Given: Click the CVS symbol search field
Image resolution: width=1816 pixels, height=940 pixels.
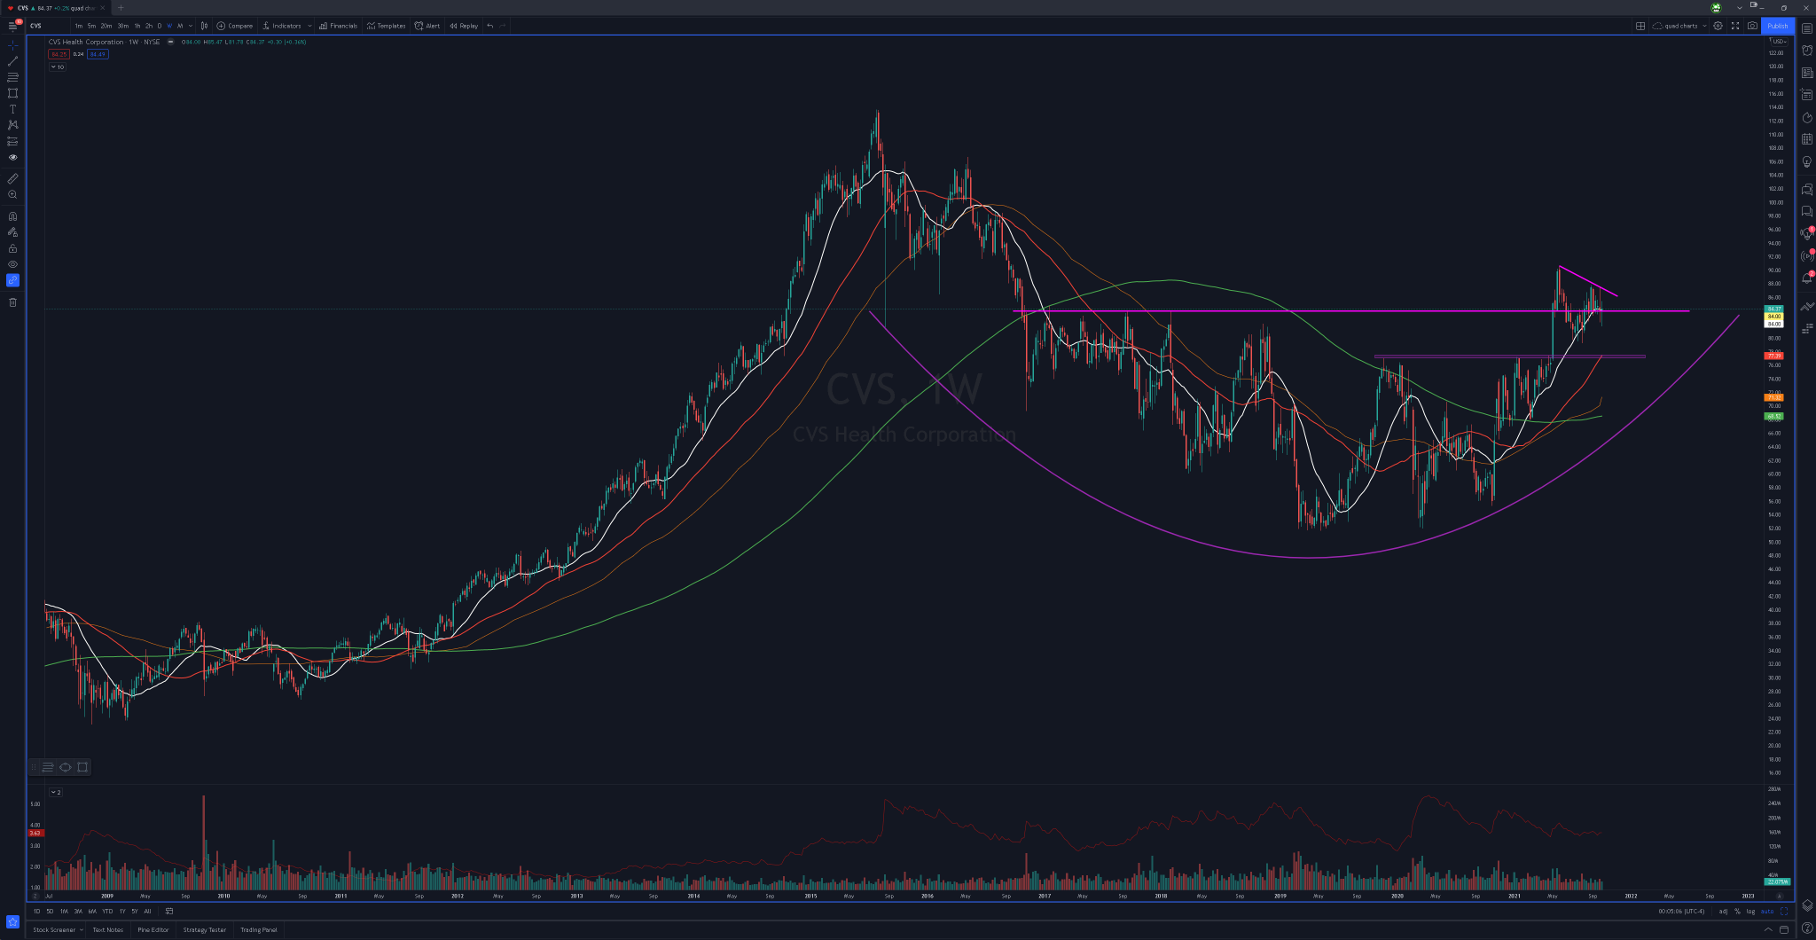Looking at the screenshot, I should point(48,26).
